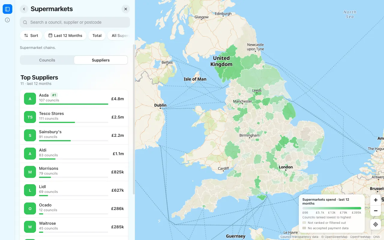The image size is (384, 240).
Task: Select the Morrisons M avatar
Action: [30, 172]
